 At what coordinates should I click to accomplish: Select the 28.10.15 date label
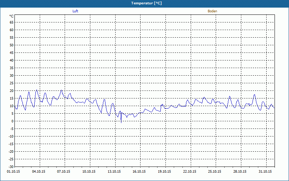click(240, 172)
